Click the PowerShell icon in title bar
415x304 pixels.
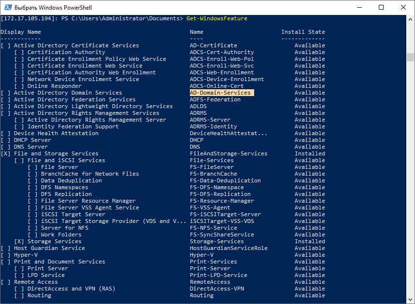[x=7, y=8]
